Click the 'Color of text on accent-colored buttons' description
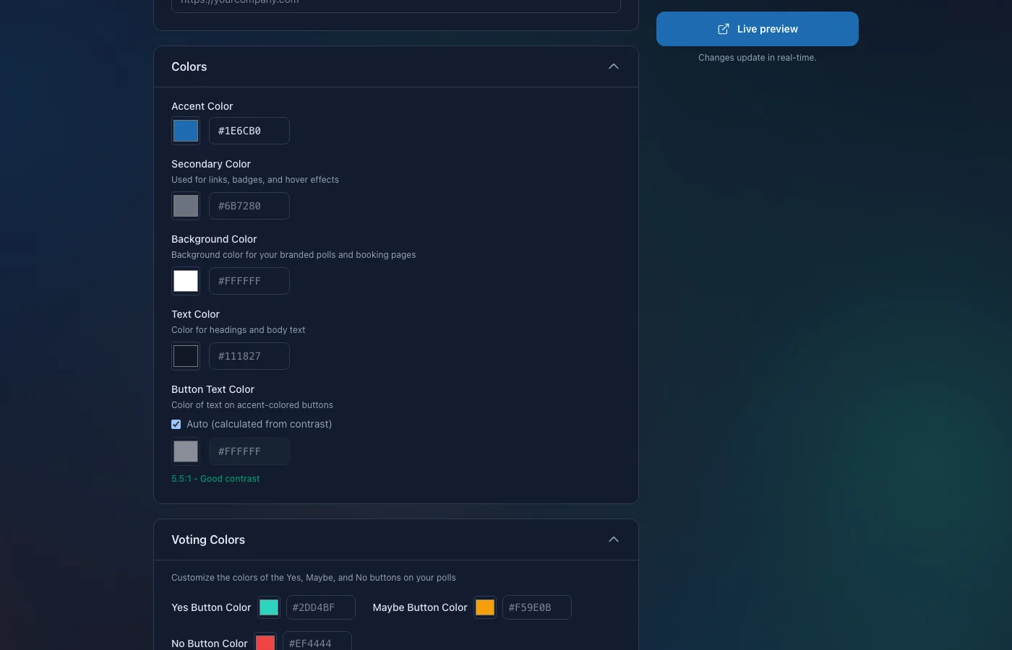Viewport: 1012px width, 650px height. tap(252, 405)
